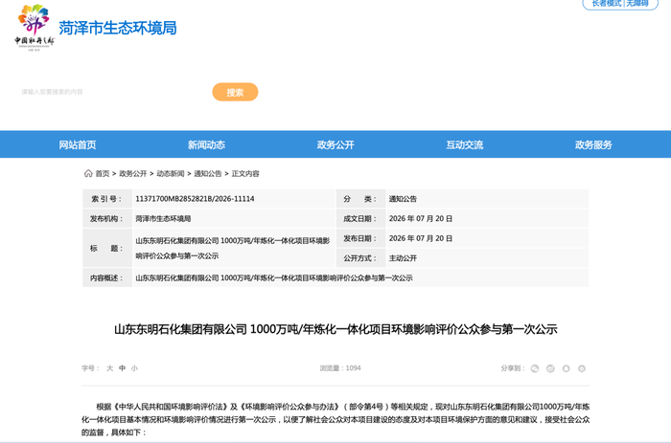Open the 政务公开 navigation tab
671x443 pixels.
(335, 144)
